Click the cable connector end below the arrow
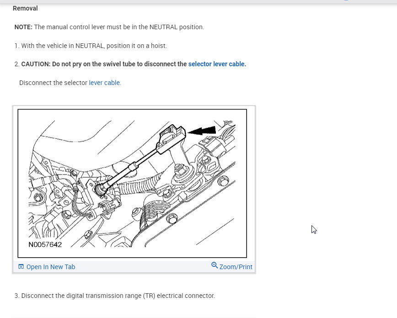The height and width of the screenshot is (318, 397). tap(171, 136)
